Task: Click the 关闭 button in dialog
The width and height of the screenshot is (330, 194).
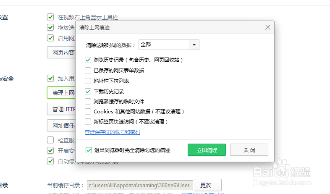Action: pos(249,150)
